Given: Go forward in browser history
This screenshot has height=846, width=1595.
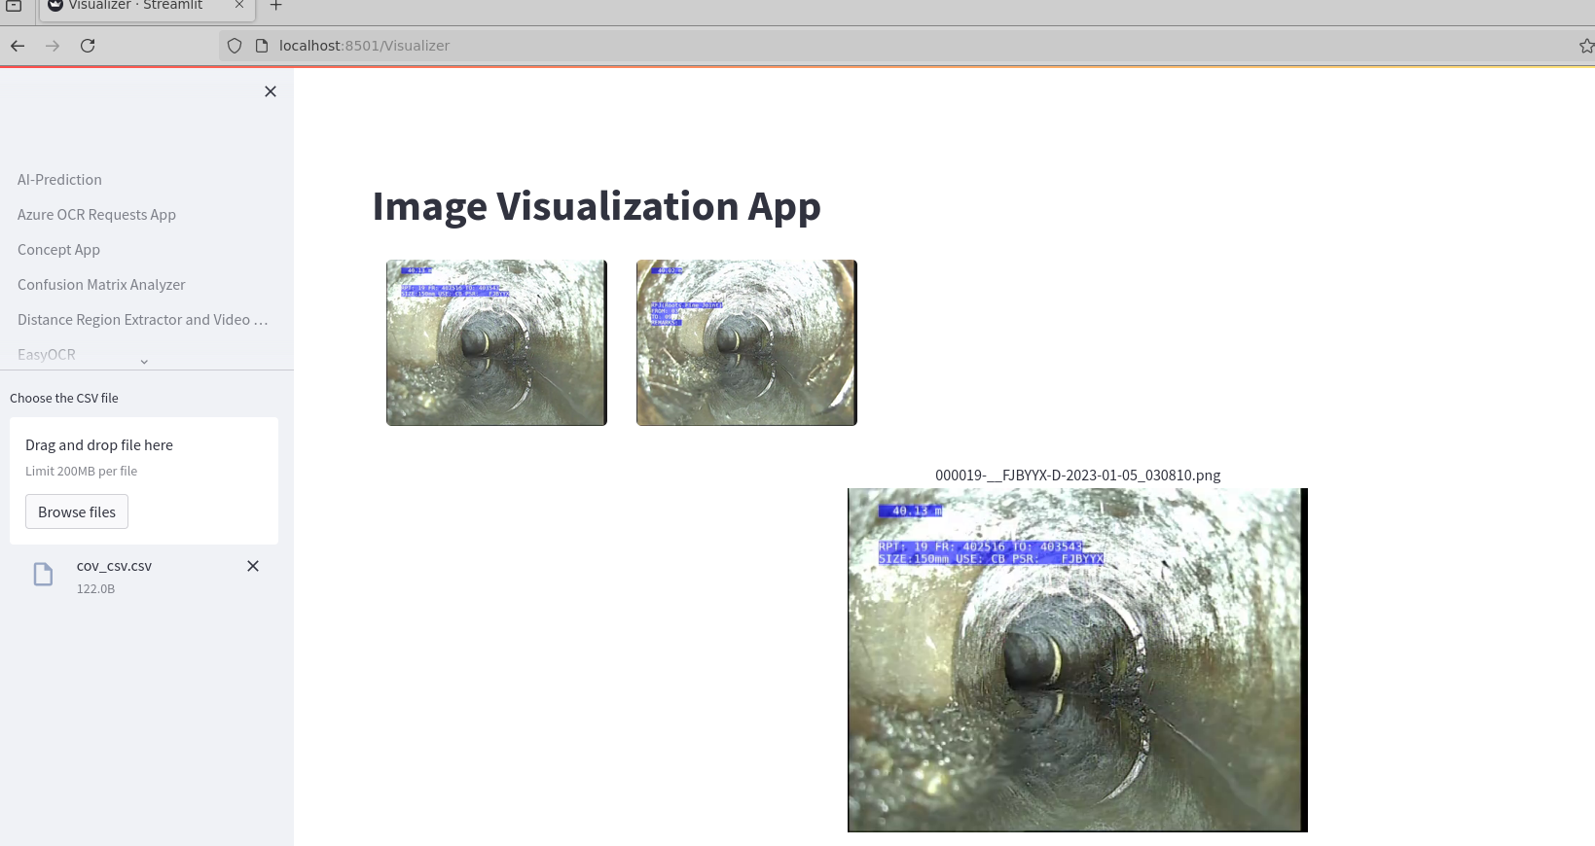Looking at the screenshot, I should click(53, 46).
